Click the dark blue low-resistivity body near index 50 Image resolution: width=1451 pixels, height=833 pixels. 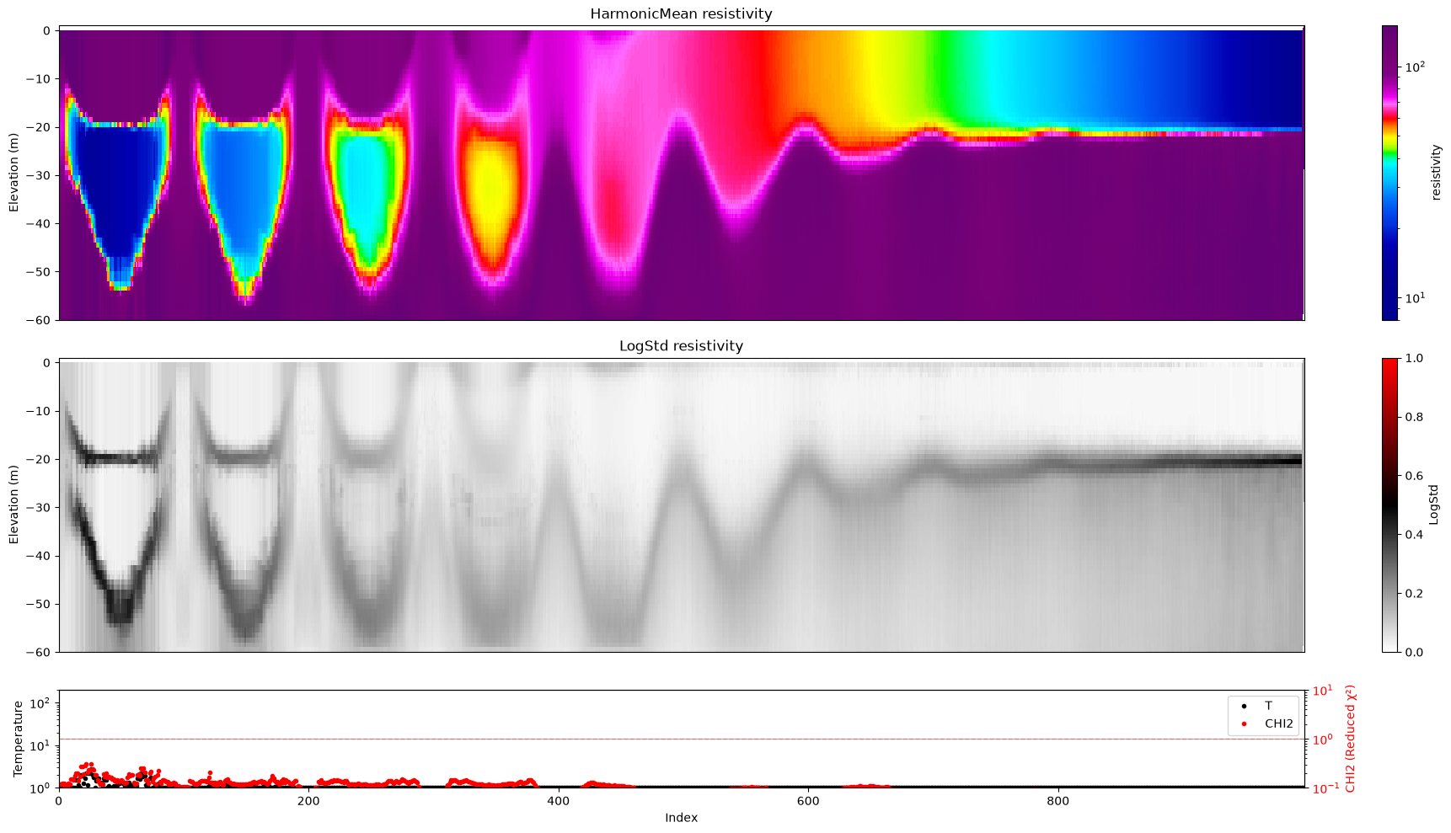[118, 190]
